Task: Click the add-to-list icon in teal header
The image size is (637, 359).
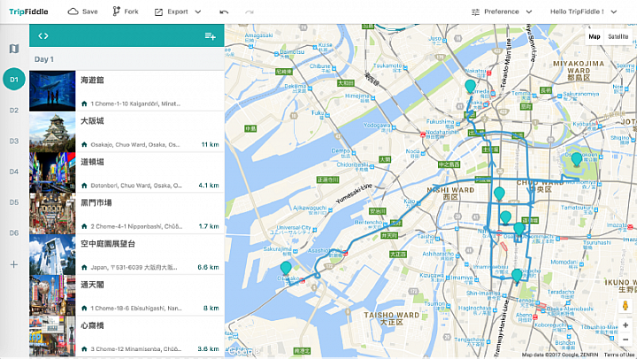Action: 210,36
